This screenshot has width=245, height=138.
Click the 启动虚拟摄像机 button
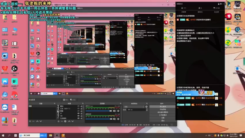point(163,112)
